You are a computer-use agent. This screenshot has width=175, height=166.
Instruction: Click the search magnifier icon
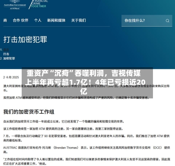(x=167, y=21)
